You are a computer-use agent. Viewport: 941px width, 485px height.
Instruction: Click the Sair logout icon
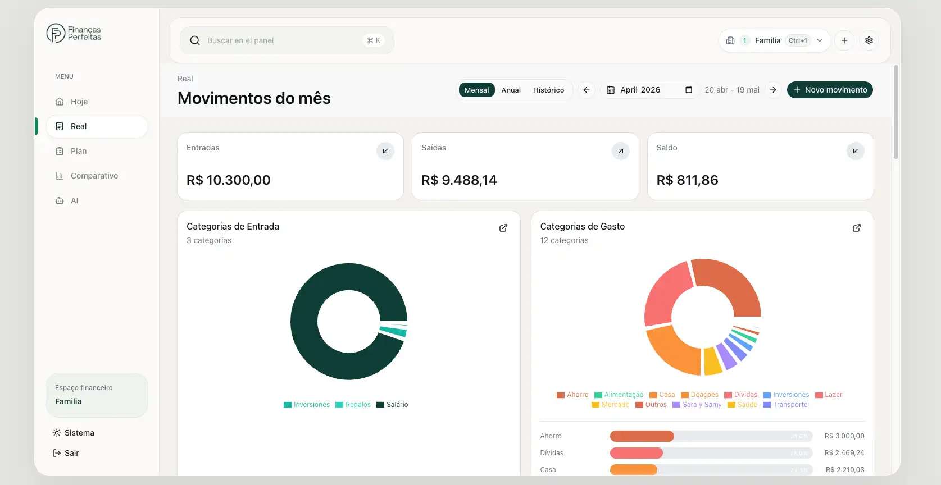pyautogui.click(x=57, y=453)
